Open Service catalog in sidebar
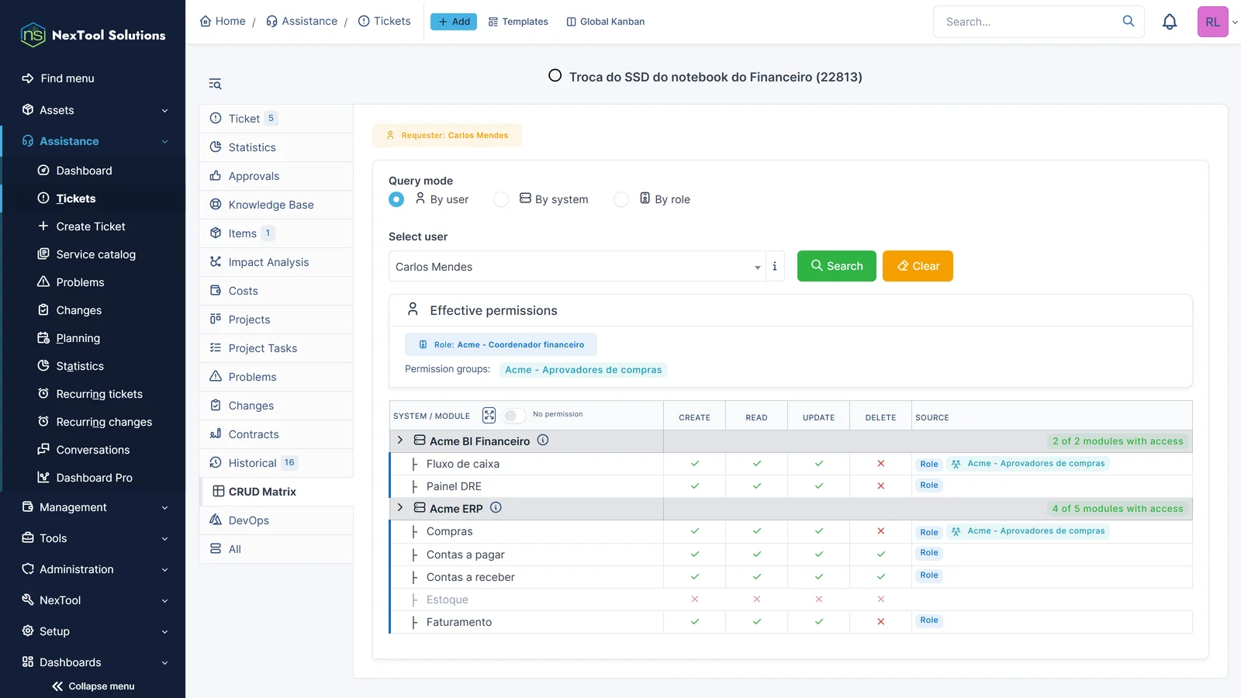Screen dimensions: 1241x698 click(95, 254)
